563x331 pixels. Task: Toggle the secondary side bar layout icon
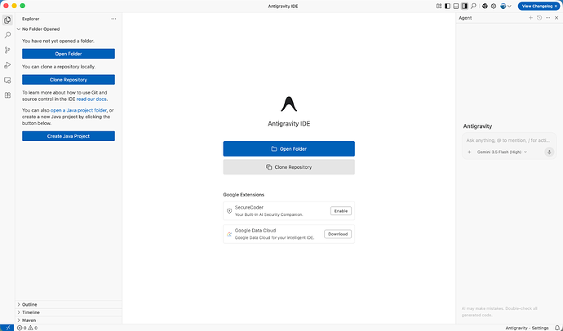(x=464, y=6)
